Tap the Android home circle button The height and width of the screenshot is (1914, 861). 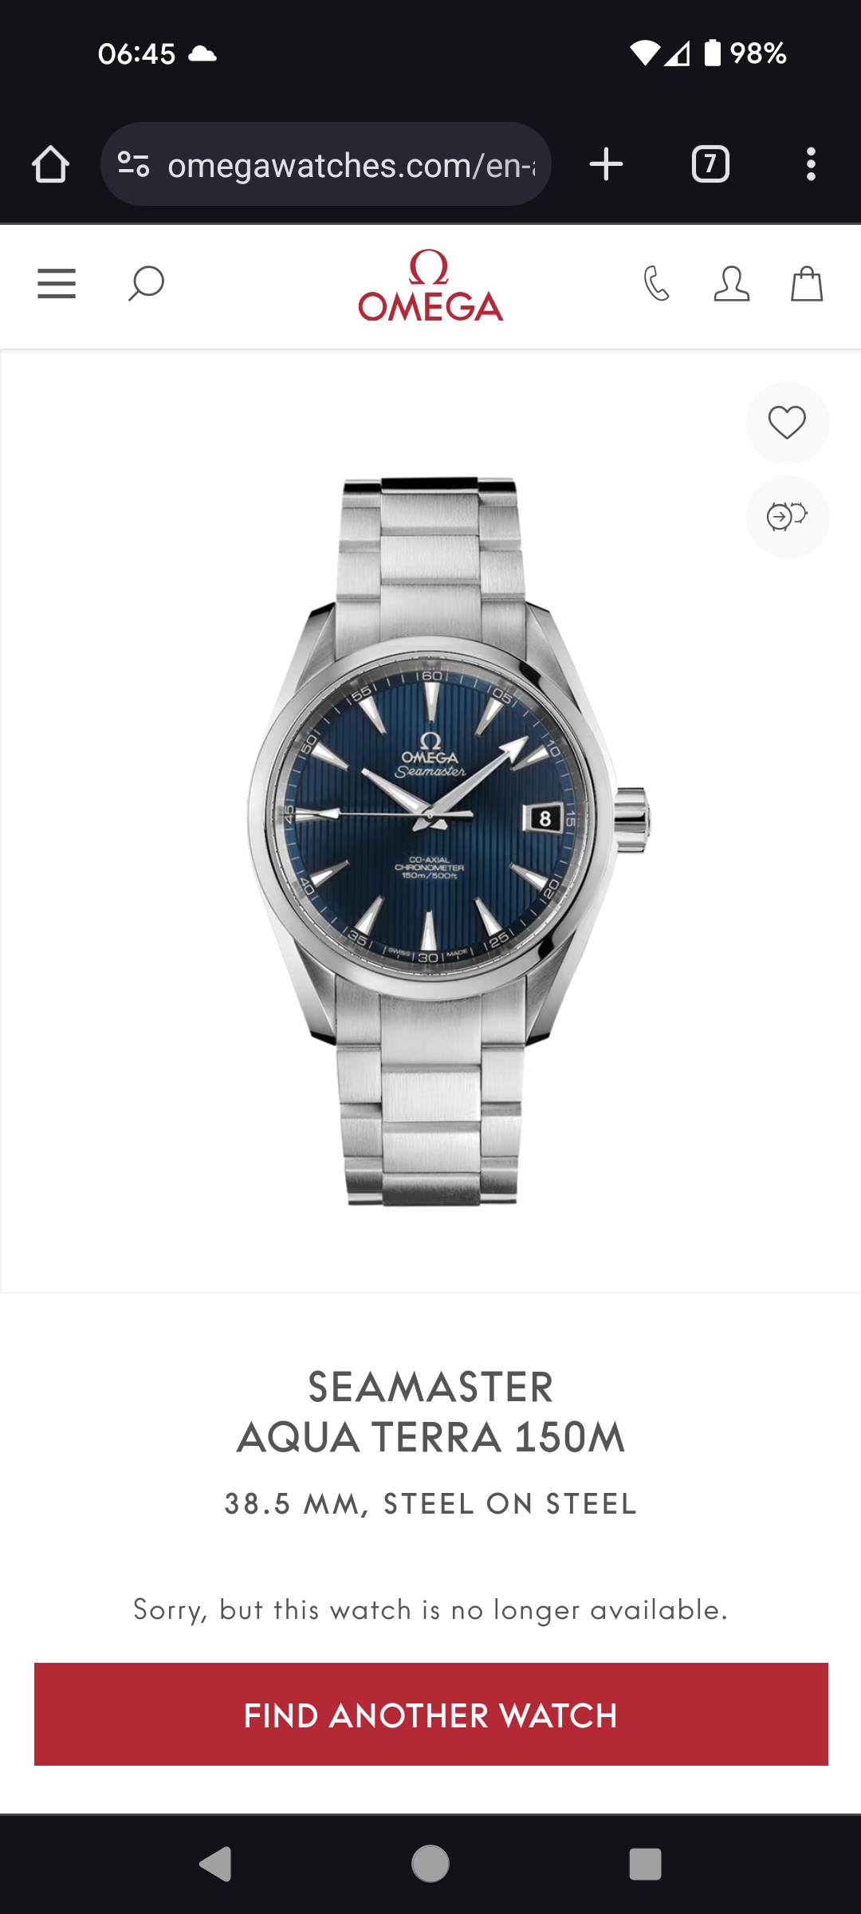click(431, 1865)
